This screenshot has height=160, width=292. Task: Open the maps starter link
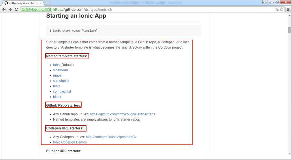[57, 76]
